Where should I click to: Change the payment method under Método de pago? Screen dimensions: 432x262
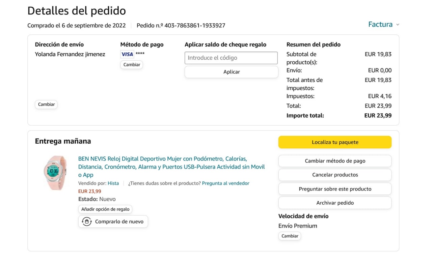(132, 65)
